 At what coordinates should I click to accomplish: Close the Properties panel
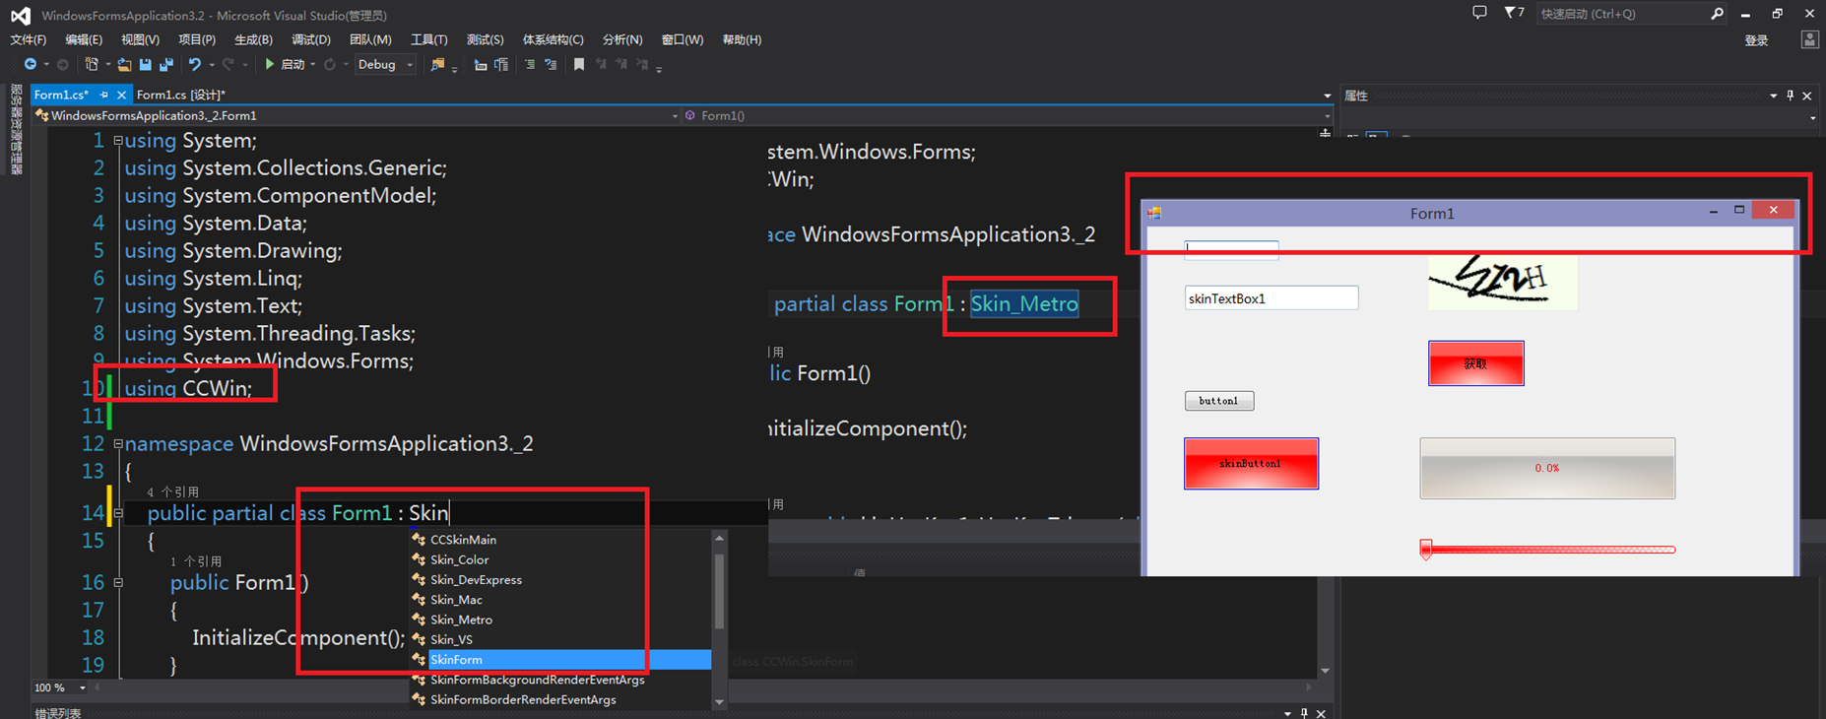pyautogui.click(x=1807, y=96)
